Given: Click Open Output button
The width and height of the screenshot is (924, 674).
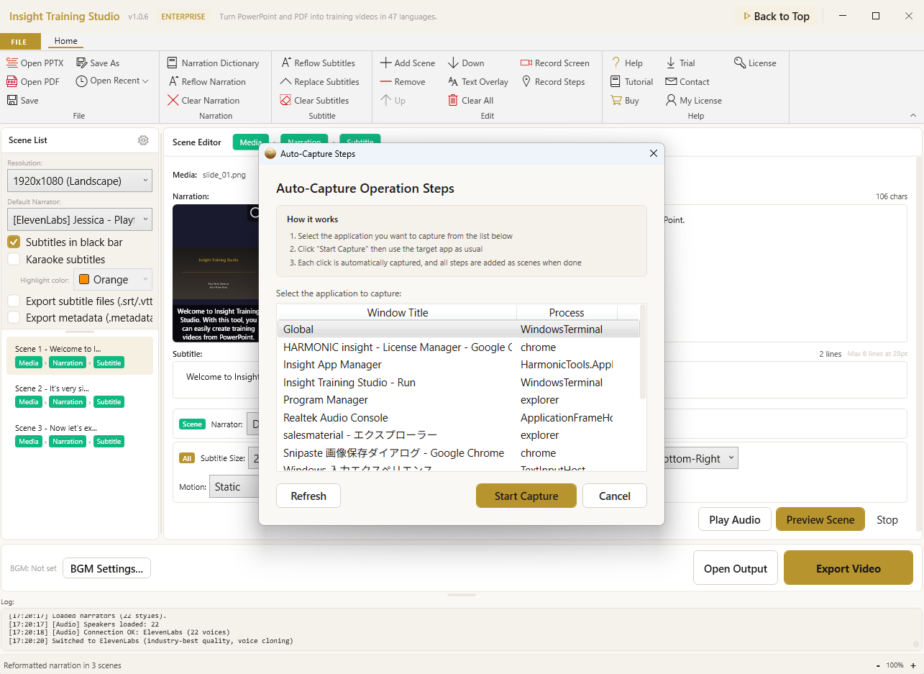Looking at the screenshot, I should point(736,568).
